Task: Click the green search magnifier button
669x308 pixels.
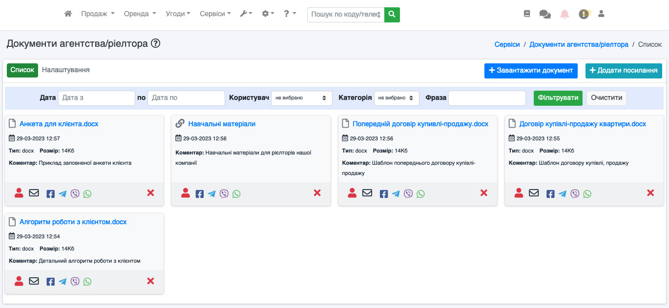Action: 392,15
